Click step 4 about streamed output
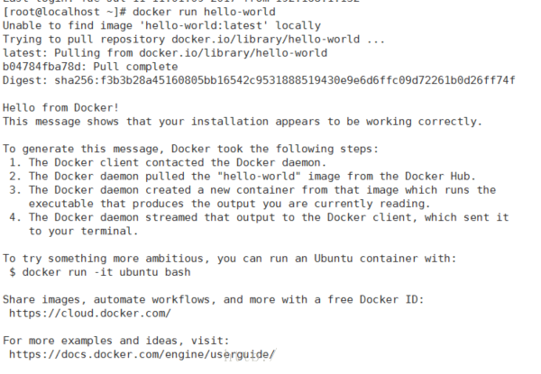 click(259, 224)
